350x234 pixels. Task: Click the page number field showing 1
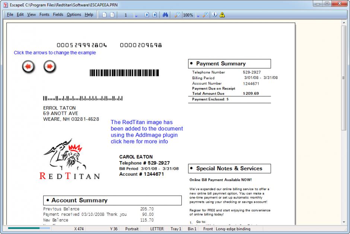(x=126, y=15)
